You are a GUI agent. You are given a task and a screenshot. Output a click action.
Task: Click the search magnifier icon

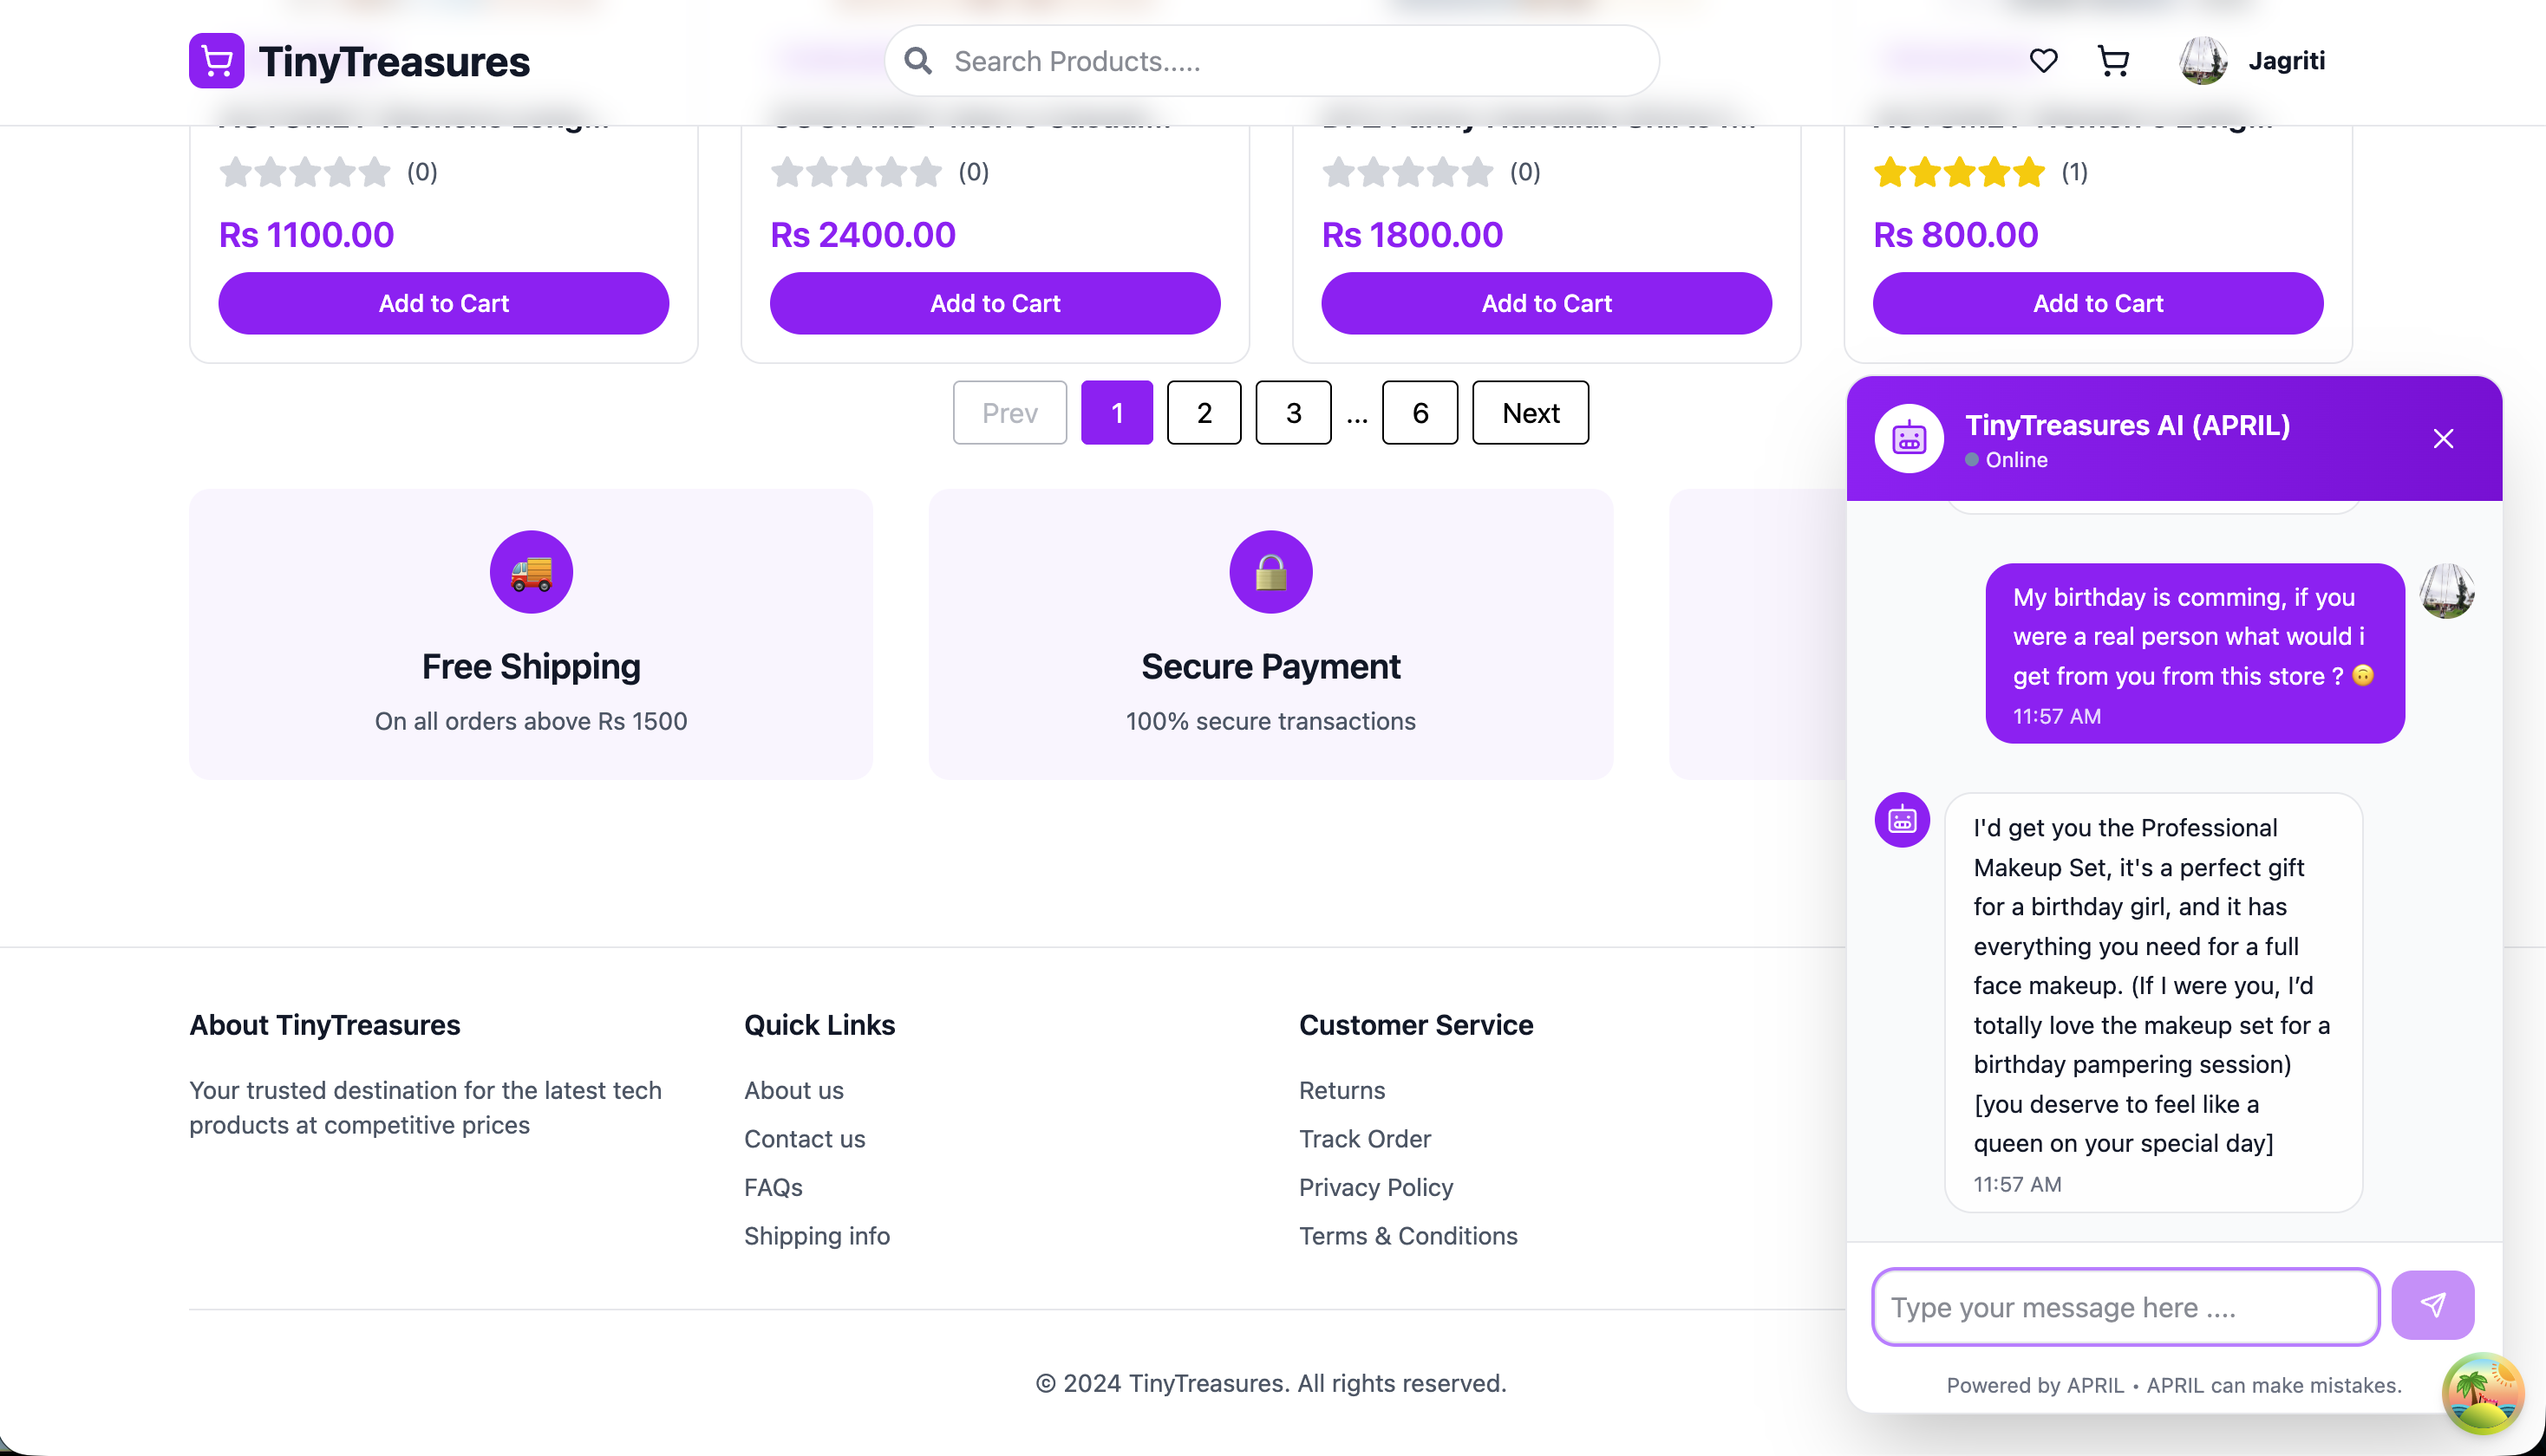917,61
